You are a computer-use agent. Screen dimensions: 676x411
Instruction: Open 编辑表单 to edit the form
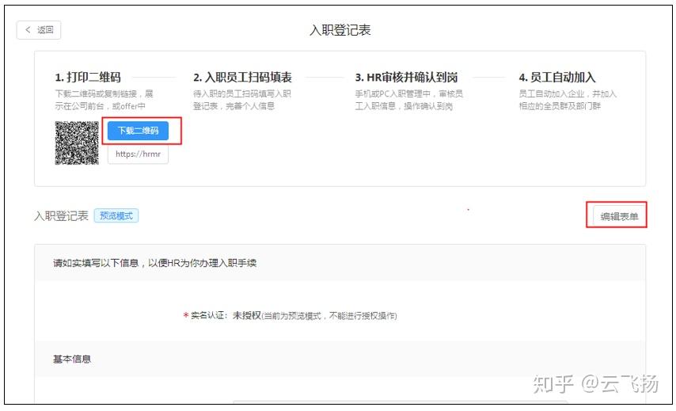pos(619,216)
